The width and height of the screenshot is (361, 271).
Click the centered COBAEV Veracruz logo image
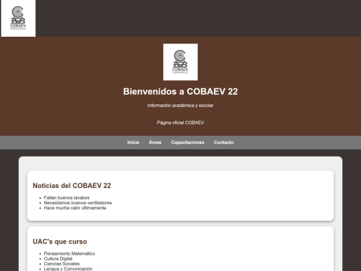[180, 62]
